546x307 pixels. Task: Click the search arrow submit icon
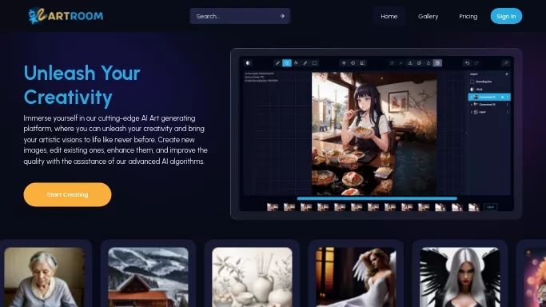point(281,16)
